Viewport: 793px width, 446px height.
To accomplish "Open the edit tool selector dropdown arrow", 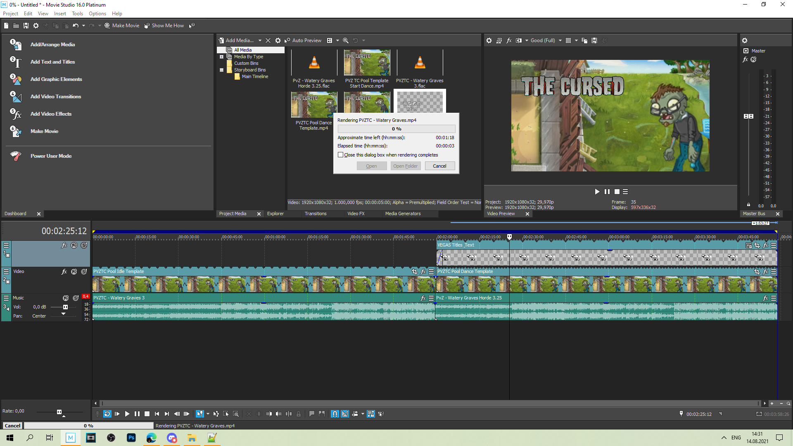I will (x=208, y=414).
